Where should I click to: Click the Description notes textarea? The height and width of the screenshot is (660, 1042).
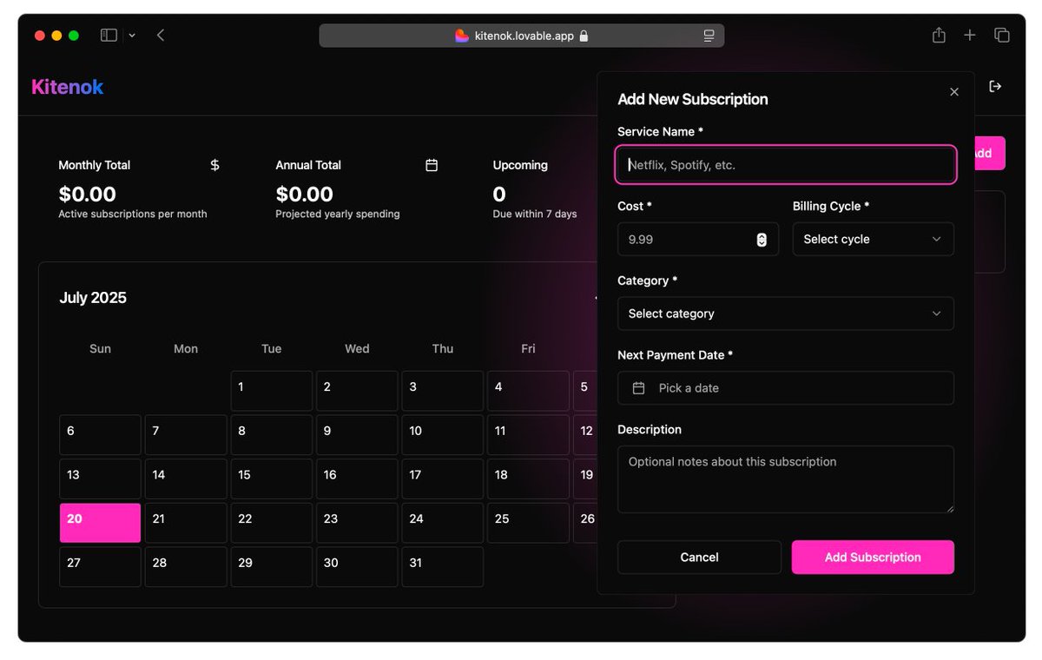786,479
